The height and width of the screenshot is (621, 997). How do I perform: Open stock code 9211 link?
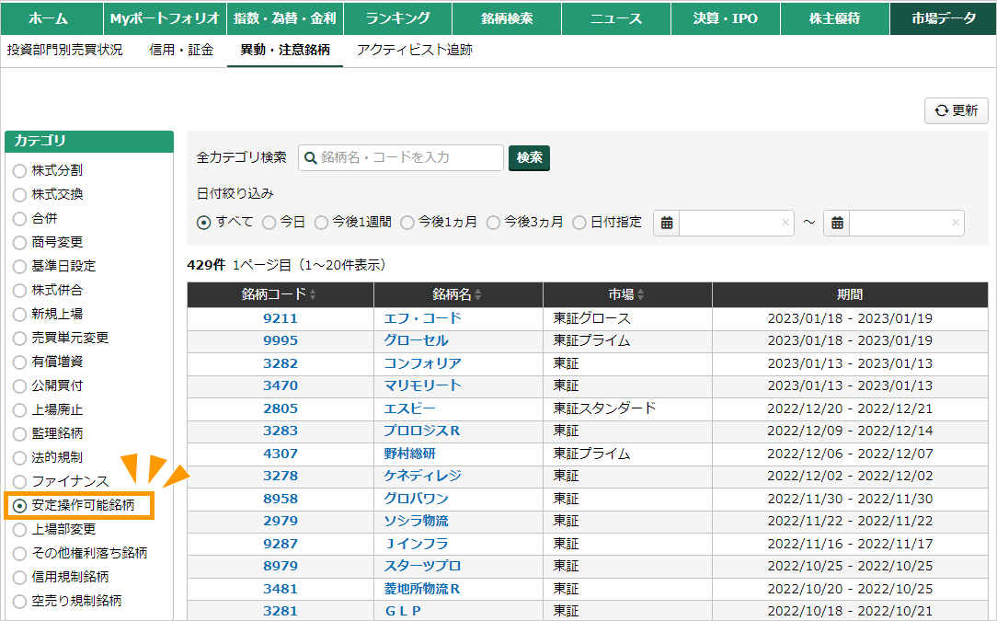point(281,318)
